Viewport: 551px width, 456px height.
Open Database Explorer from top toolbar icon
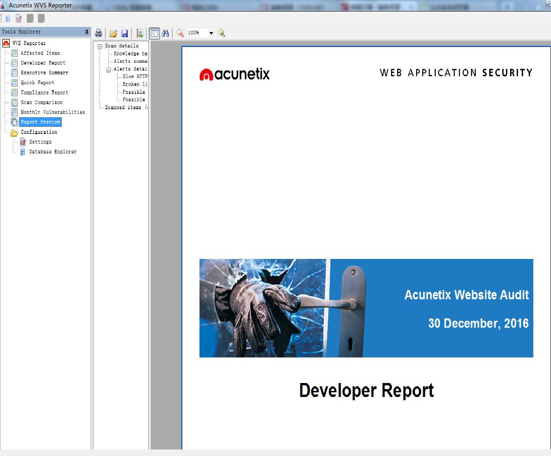pos(8,19)
